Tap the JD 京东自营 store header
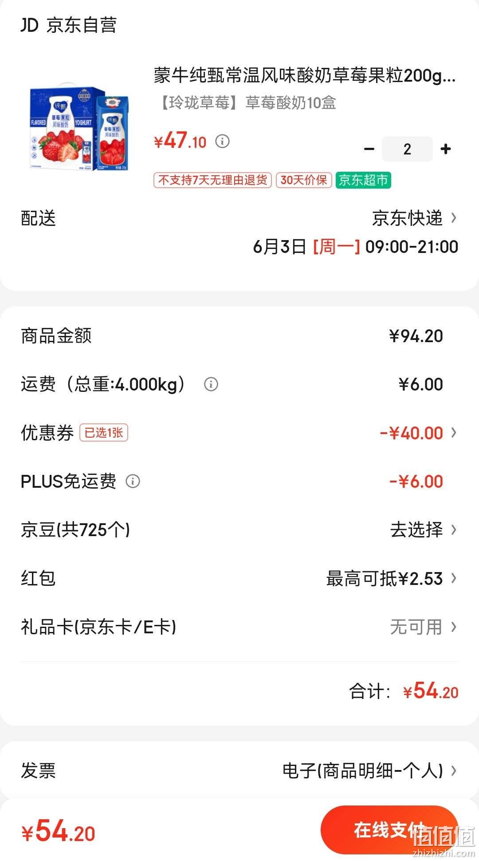The width and height of the screenshot is (479, 861). pos(69,25)
